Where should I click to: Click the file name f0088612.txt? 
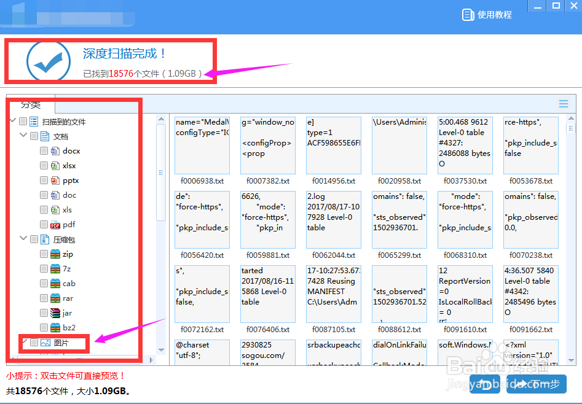point(399,330)
